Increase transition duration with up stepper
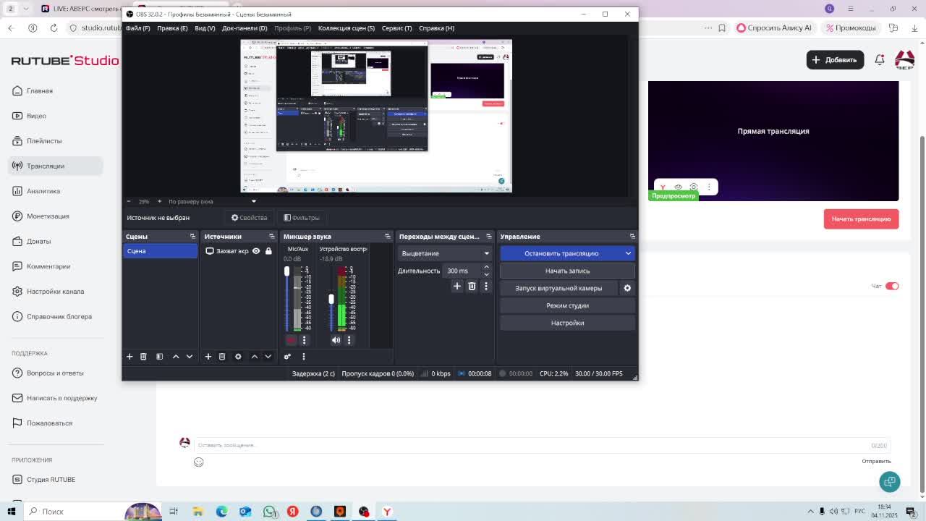Screen dimensions: 926x521 pos(486,267)
